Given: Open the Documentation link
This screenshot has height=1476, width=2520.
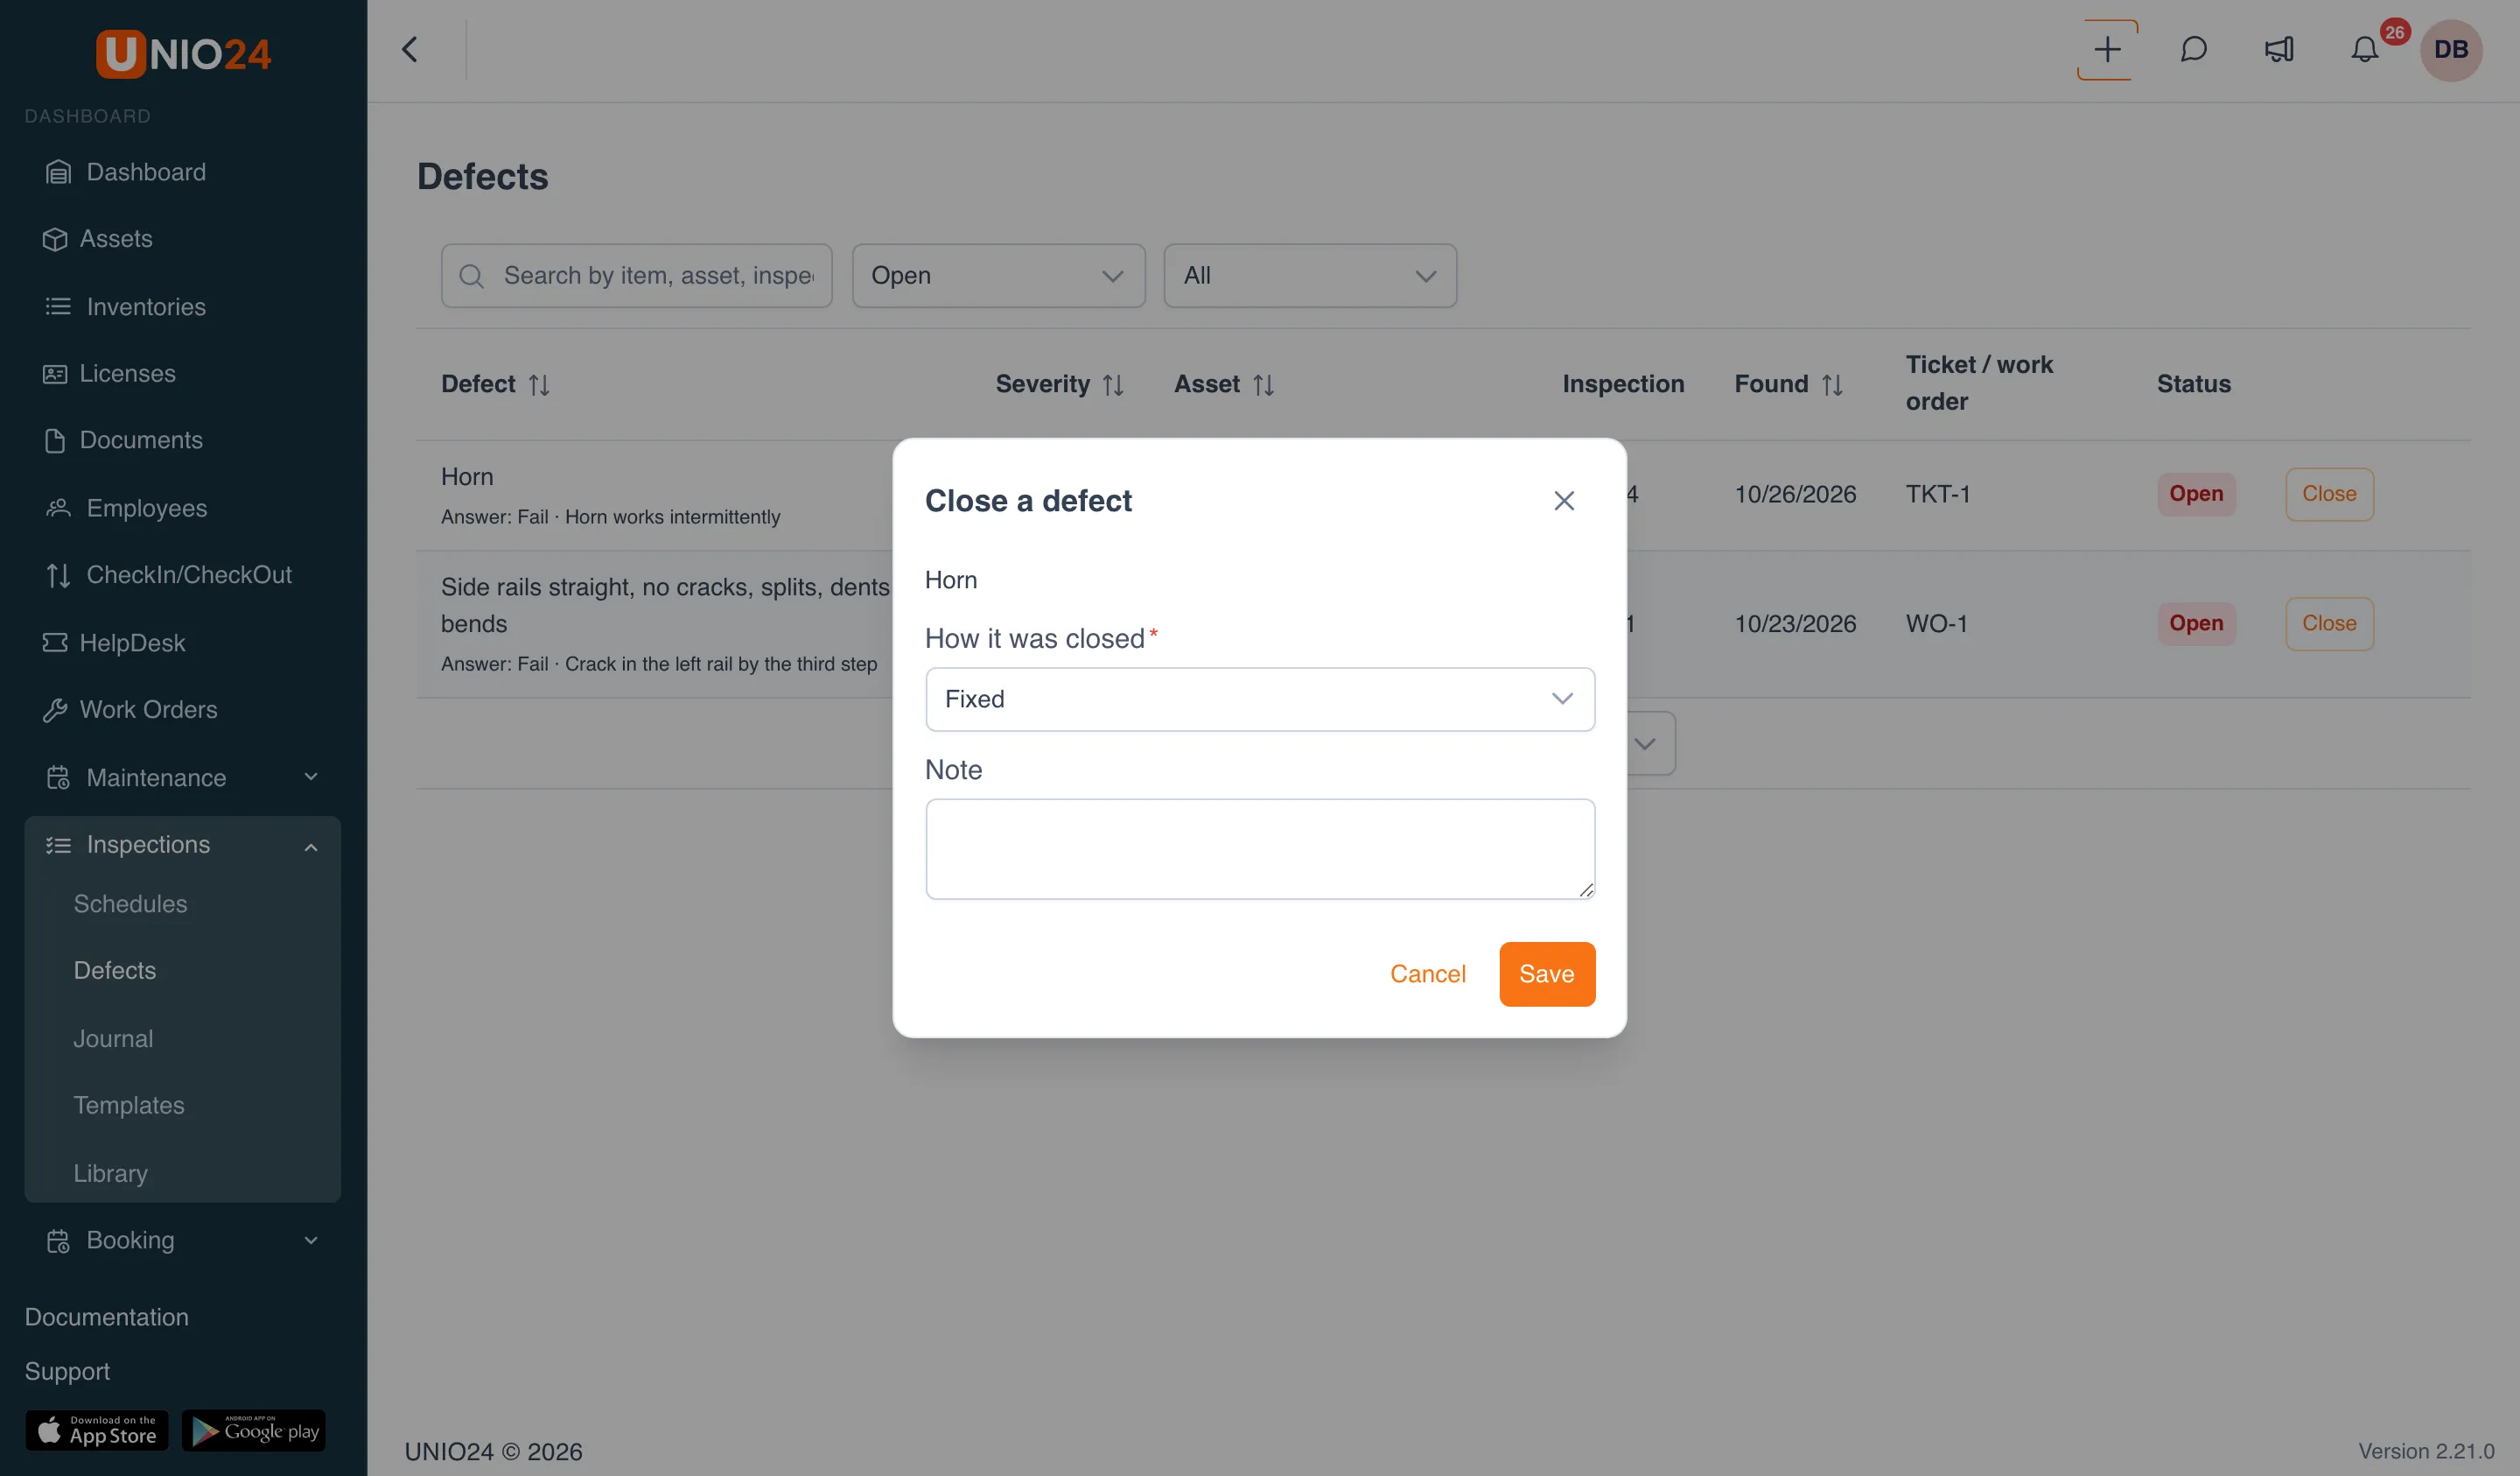Looking at the screenshot, I should pyautogui.click(x=107, y=1317).
